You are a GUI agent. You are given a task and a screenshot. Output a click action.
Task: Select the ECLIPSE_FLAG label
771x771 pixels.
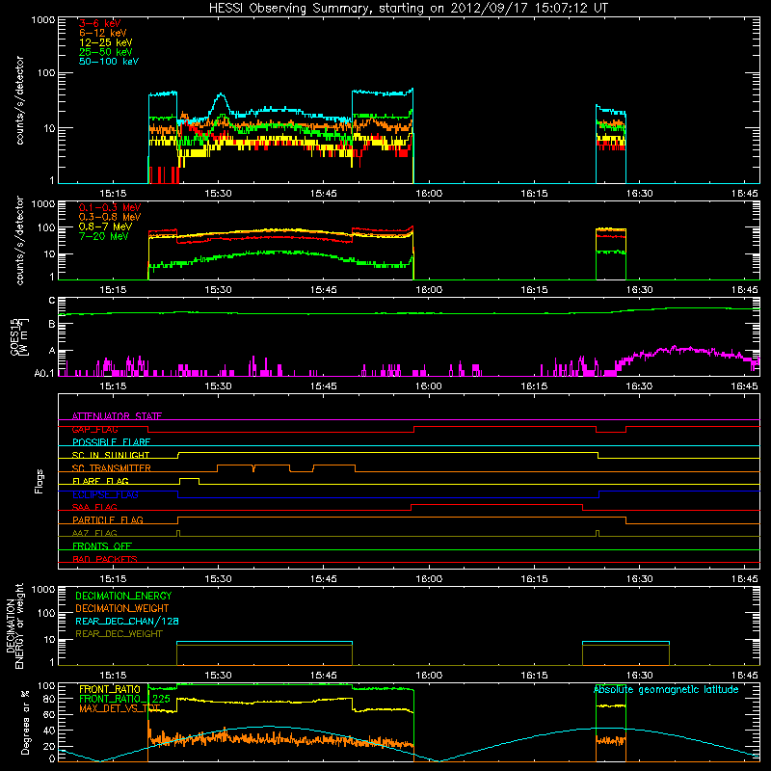105,494
